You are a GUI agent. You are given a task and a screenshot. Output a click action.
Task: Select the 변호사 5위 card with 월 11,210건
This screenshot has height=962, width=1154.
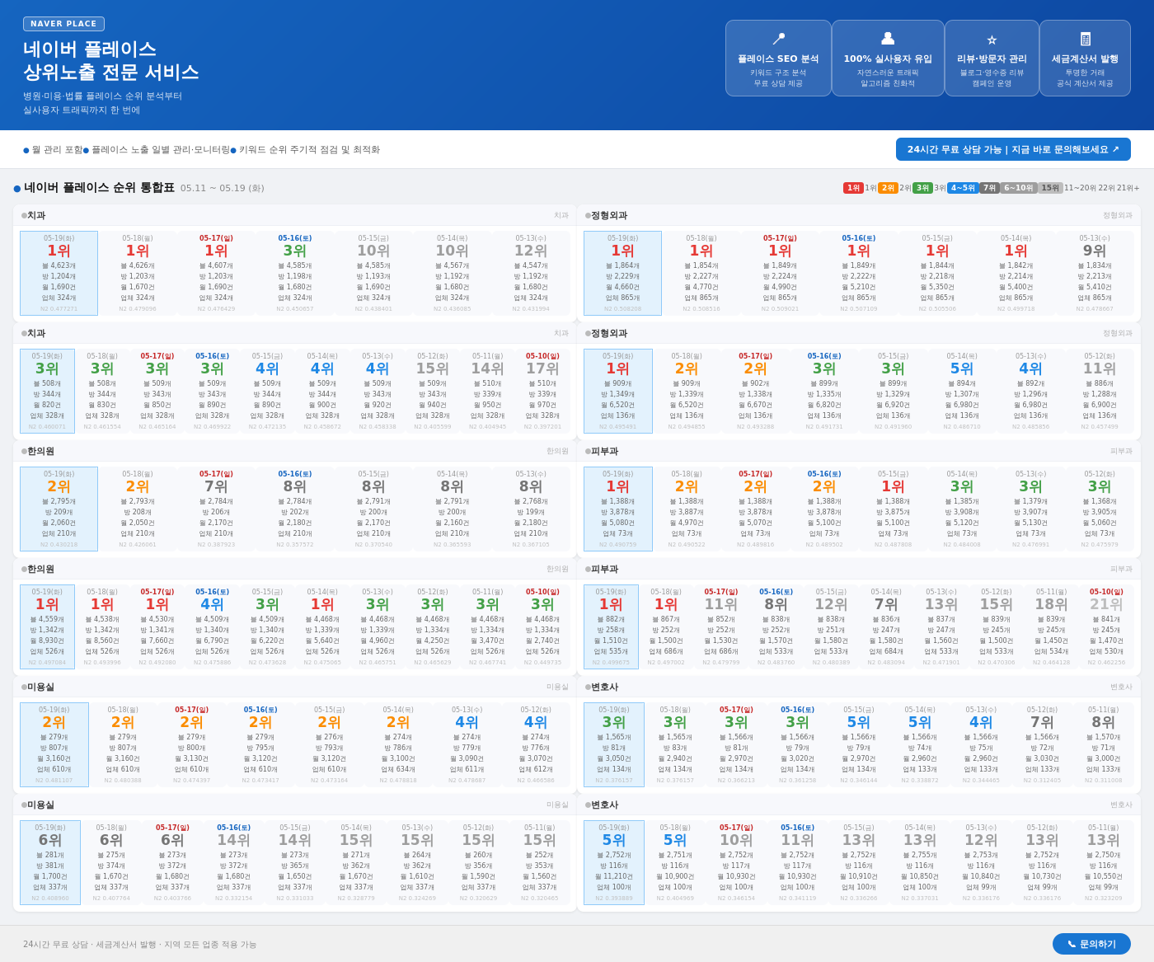pos(614,862)
